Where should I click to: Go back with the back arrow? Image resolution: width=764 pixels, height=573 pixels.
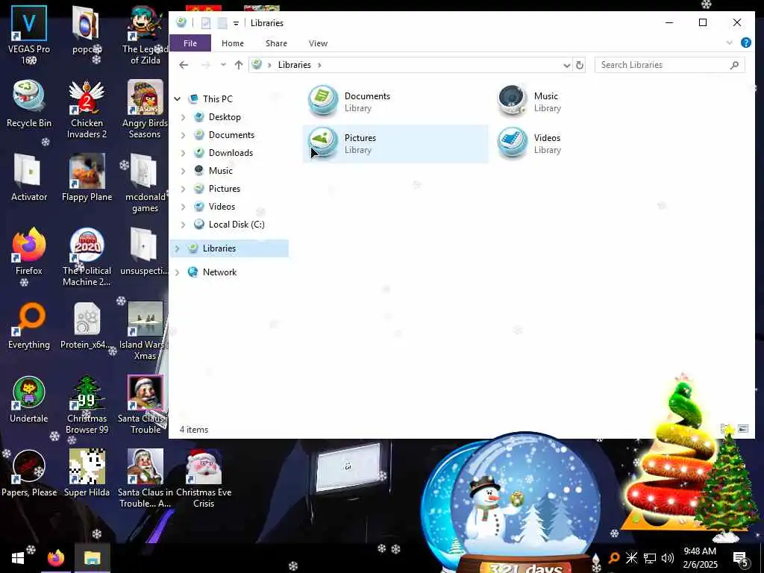click(x=184, y=65)
